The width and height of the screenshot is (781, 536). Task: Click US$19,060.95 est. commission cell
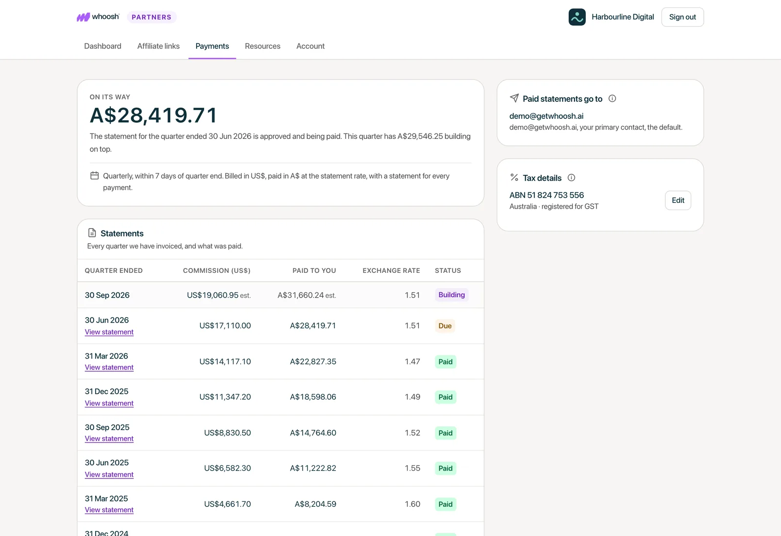219,295
